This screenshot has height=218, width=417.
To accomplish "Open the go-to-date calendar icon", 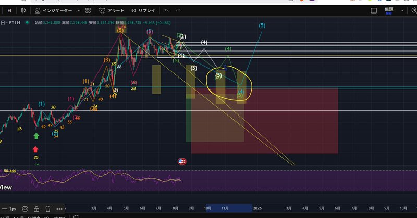I will pyautogui.click(x=76, y=216).
